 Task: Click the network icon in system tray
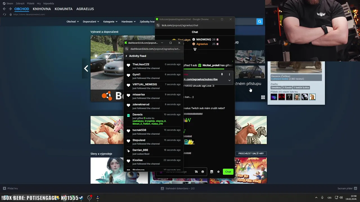point(336,198)
